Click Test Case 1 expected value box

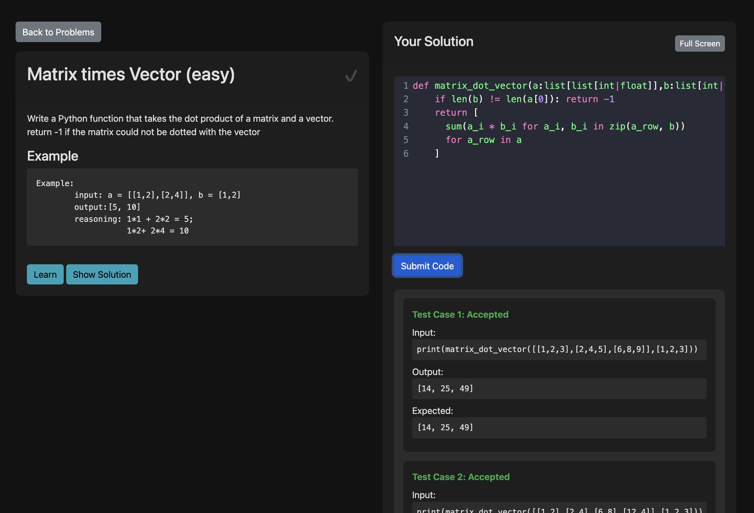click(559, 427)
